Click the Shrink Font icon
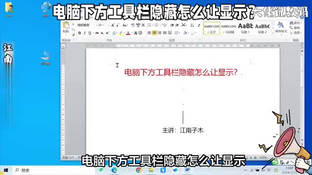312x175 pixels. 117,25
